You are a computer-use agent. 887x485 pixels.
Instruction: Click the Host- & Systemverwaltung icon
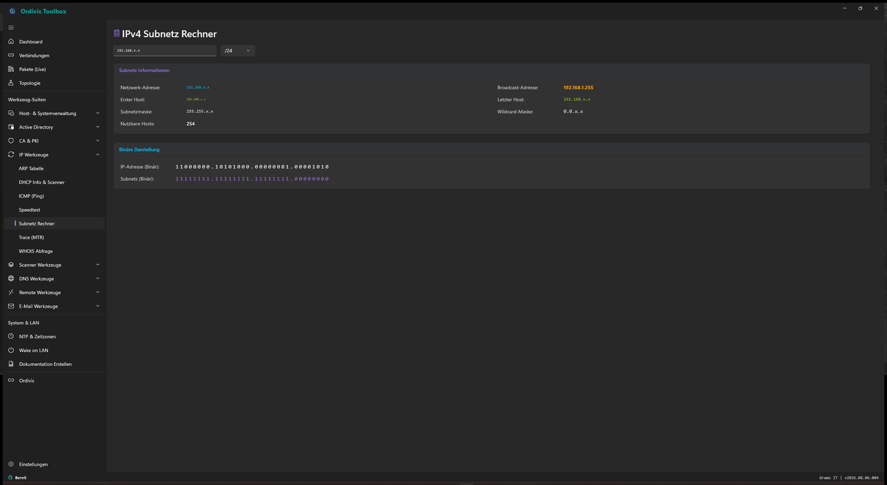click(x=11, y=113)
